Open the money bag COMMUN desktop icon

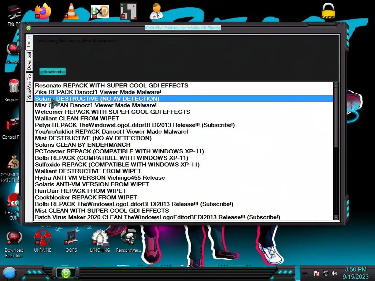[x=11, y=168]
